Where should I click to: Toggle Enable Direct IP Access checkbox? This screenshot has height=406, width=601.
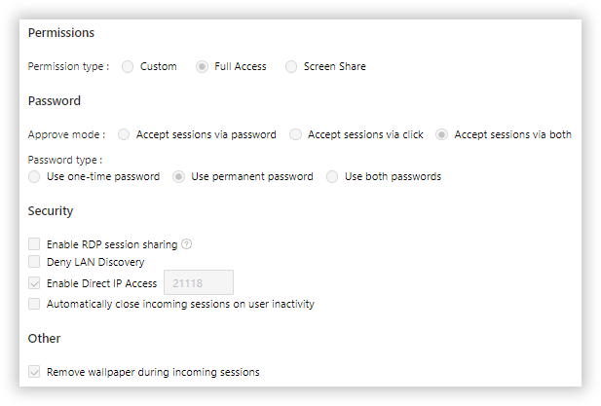pos(35,283)
